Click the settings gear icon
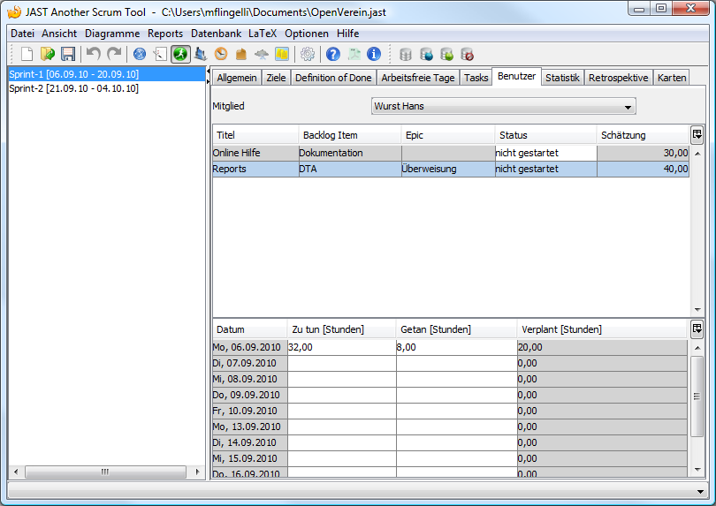Viewport: 716px width, 506px height. (307, 54)
